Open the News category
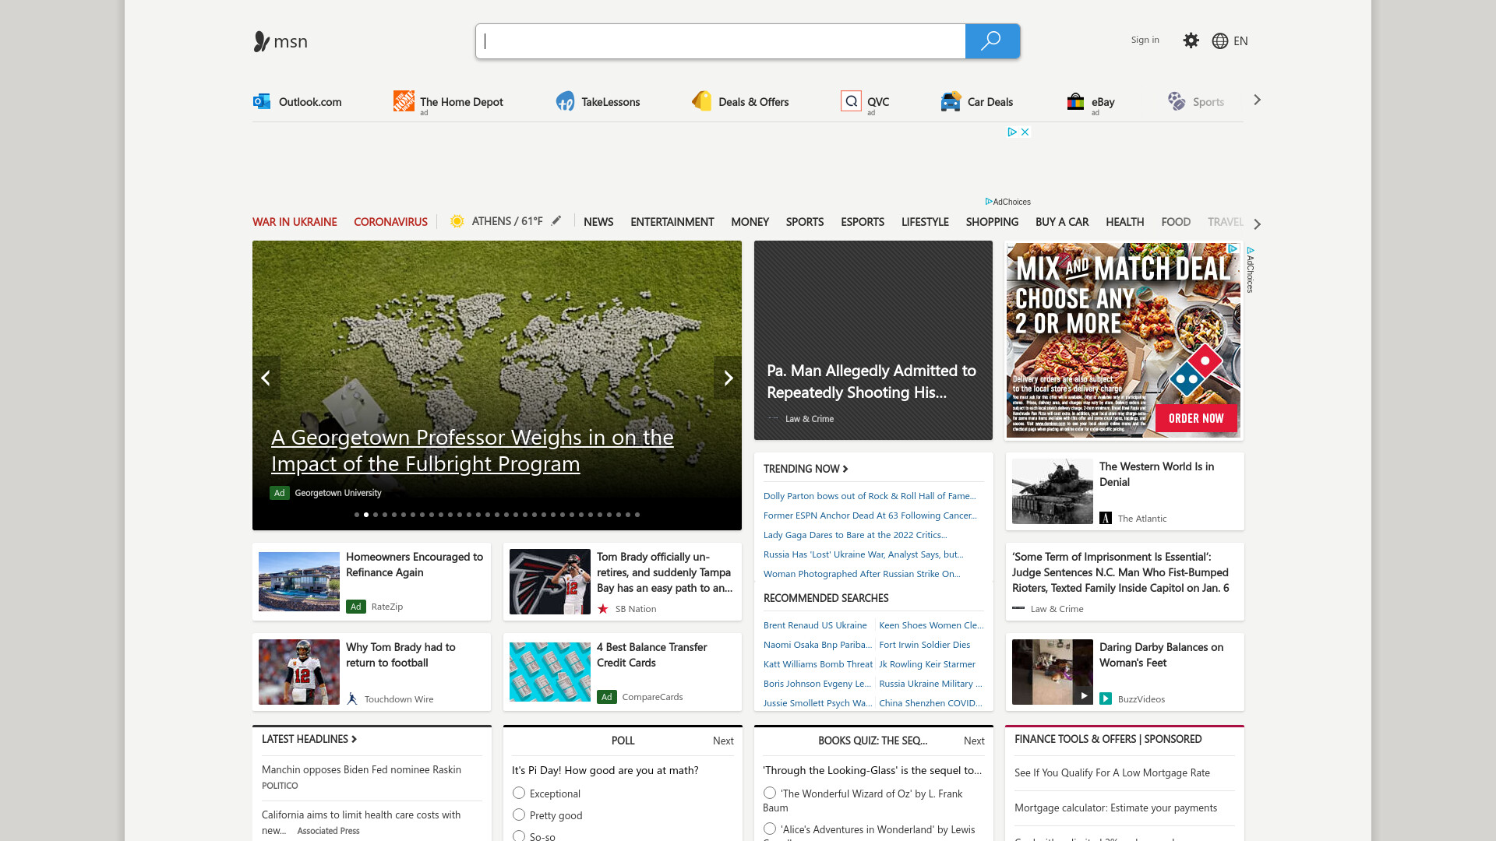Image resolution: width=1496 pixels, height=841 pixels. coord(598,222)
